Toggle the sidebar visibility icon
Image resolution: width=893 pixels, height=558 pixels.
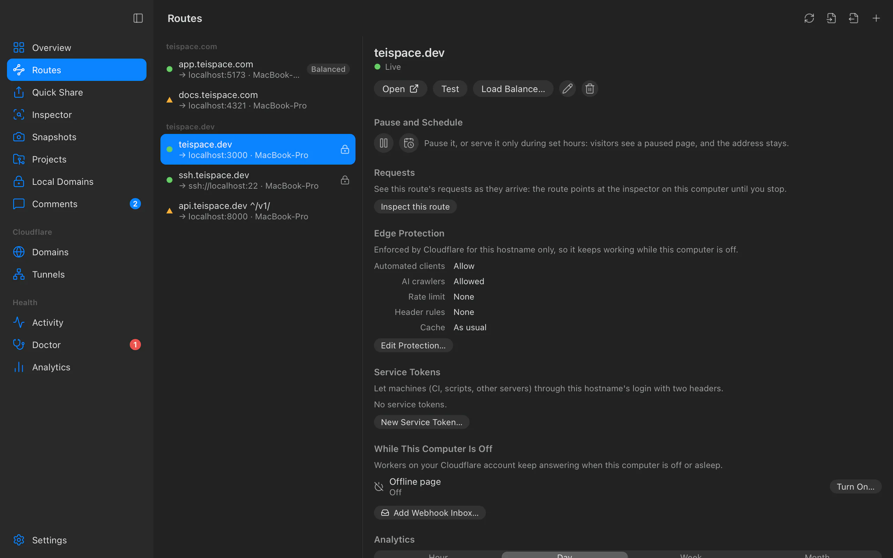pyautogui.click(x=138, y=18)
